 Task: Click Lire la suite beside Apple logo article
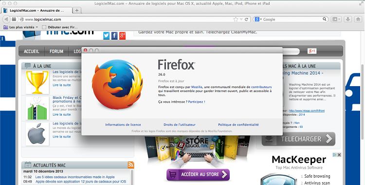(x=61, y=137)
